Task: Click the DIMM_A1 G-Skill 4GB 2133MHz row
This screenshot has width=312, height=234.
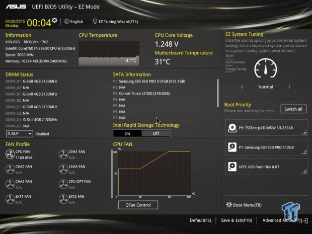Action: [31, 81]
